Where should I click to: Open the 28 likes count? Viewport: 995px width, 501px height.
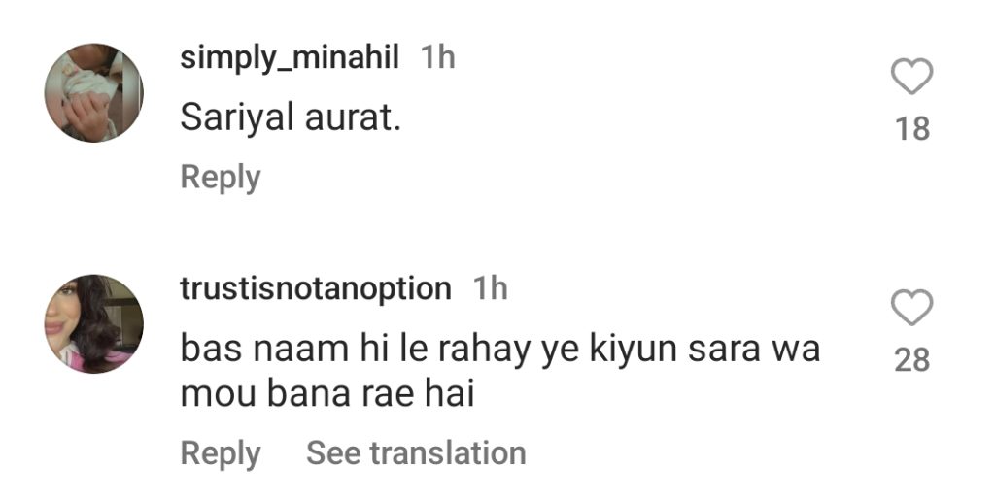tap(911, 360)
